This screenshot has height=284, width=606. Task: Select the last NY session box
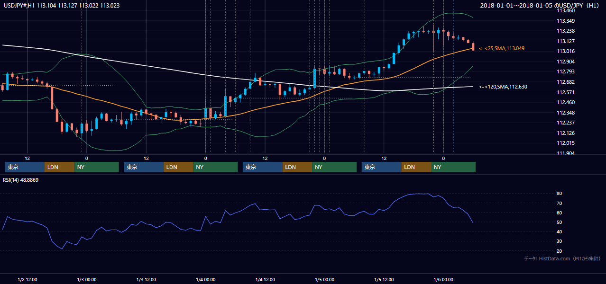(453, 167)
